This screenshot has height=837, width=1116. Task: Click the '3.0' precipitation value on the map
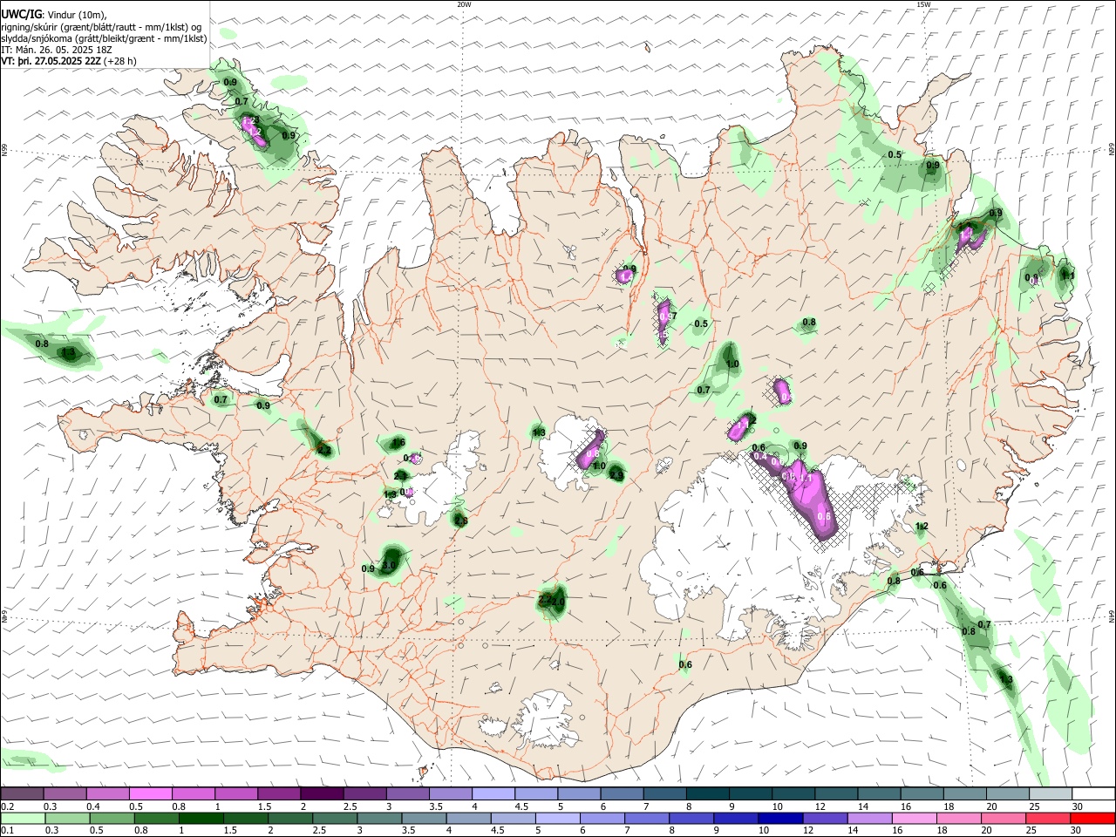(390, 567)
